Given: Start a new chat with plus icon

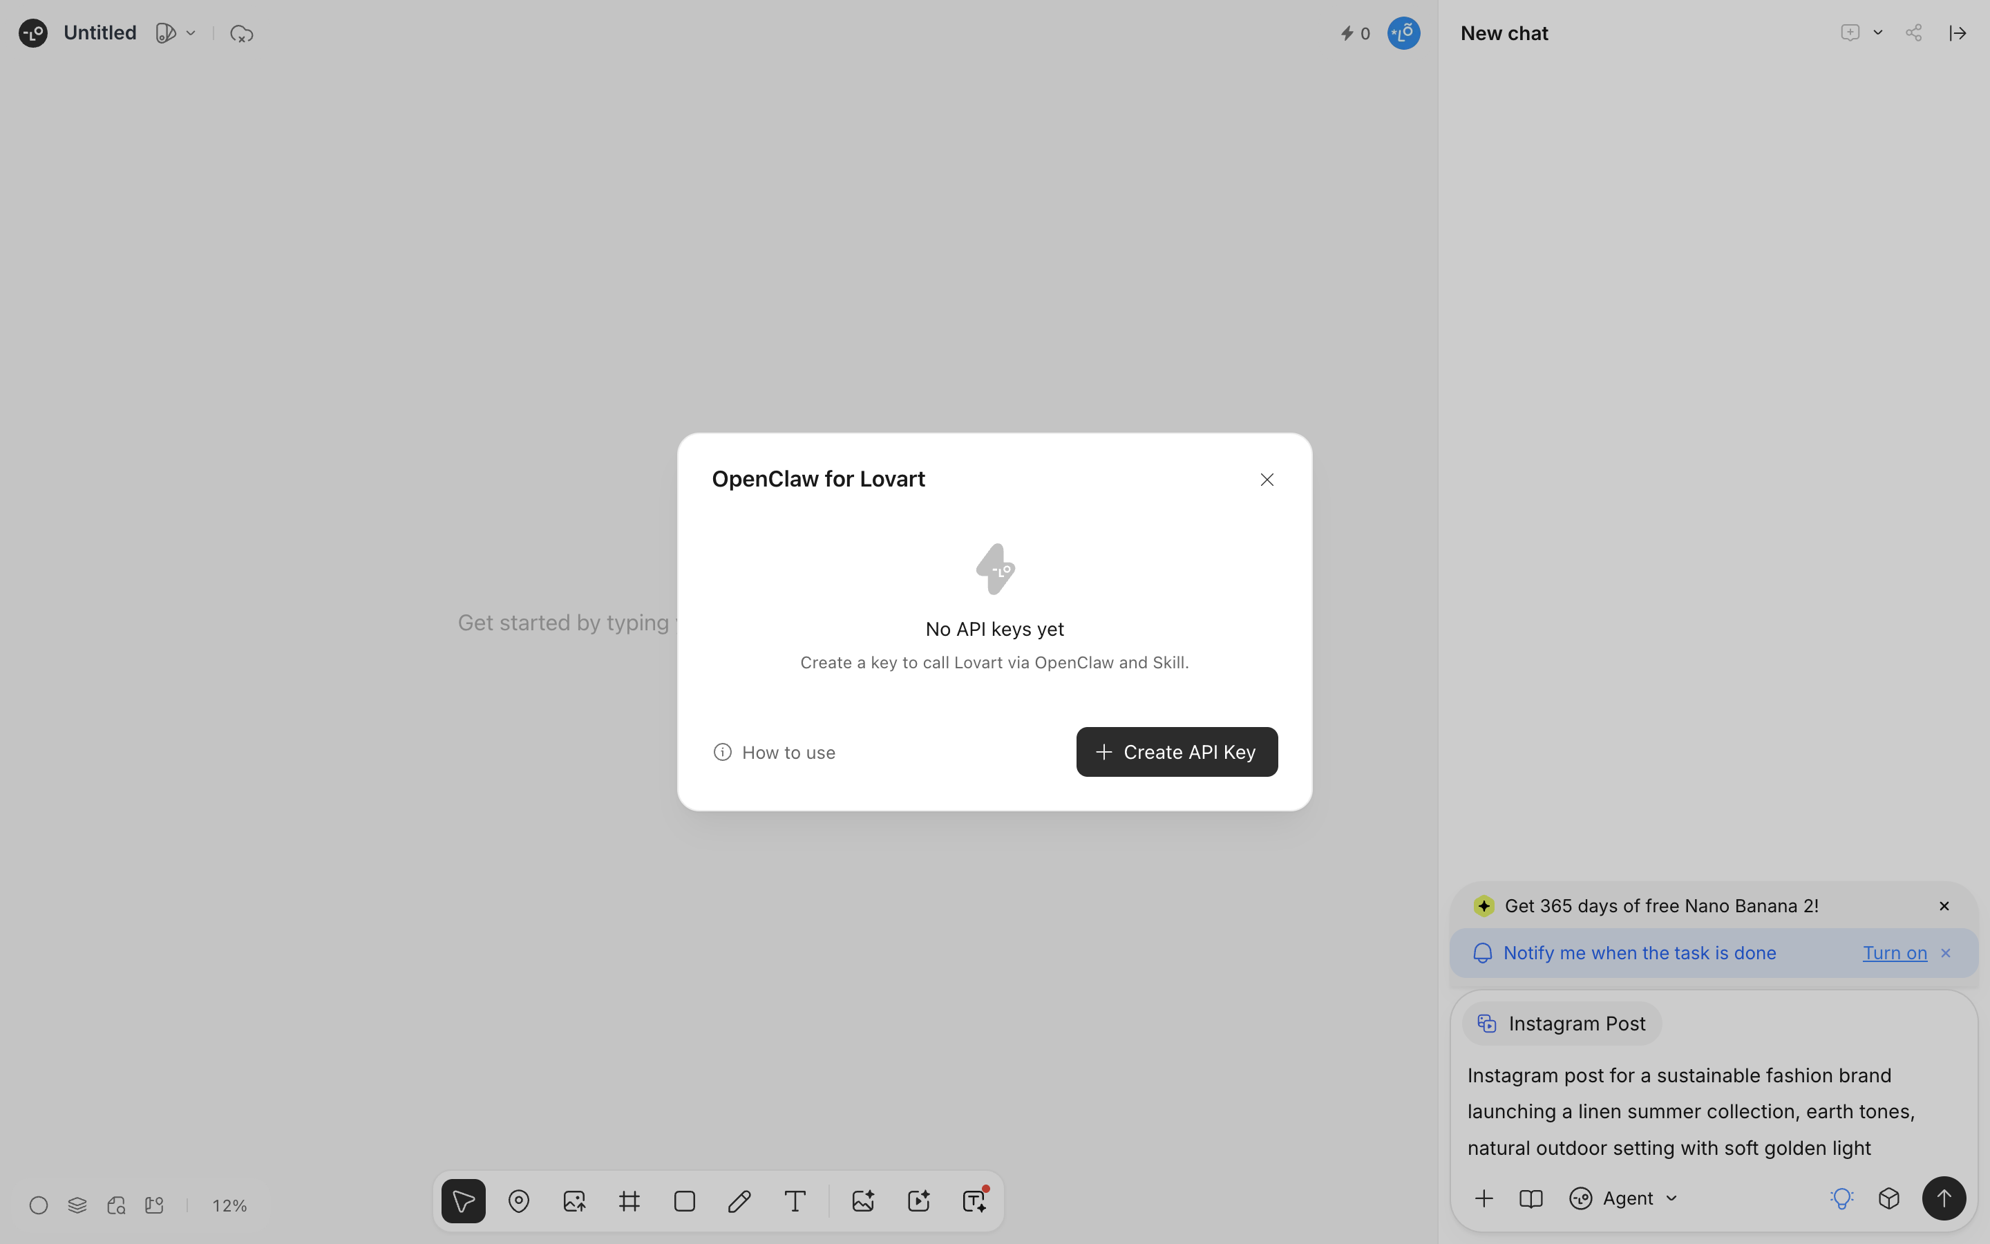Looking at the screenshot, I should [1849, 33].
